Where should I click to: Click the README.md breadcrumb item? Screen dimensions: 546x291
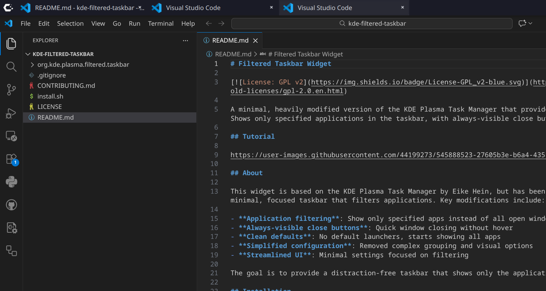point(233,54)
